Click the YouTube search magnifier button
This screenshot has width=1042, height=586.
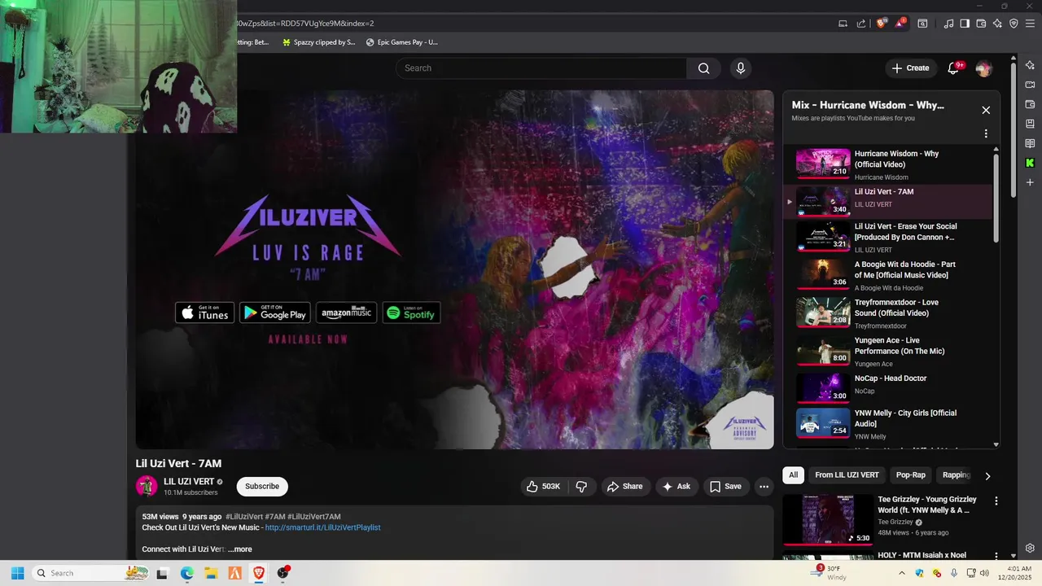[703, 68]
